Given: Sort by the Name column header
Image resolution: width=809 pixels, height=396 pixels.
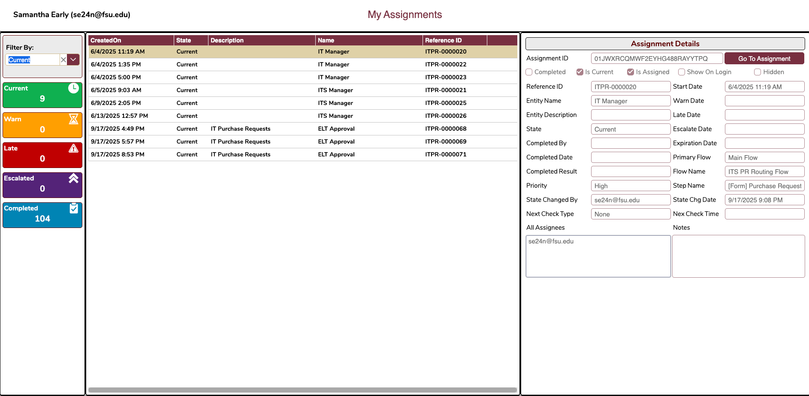Looking at the screenshot, I should pos(369,40).
